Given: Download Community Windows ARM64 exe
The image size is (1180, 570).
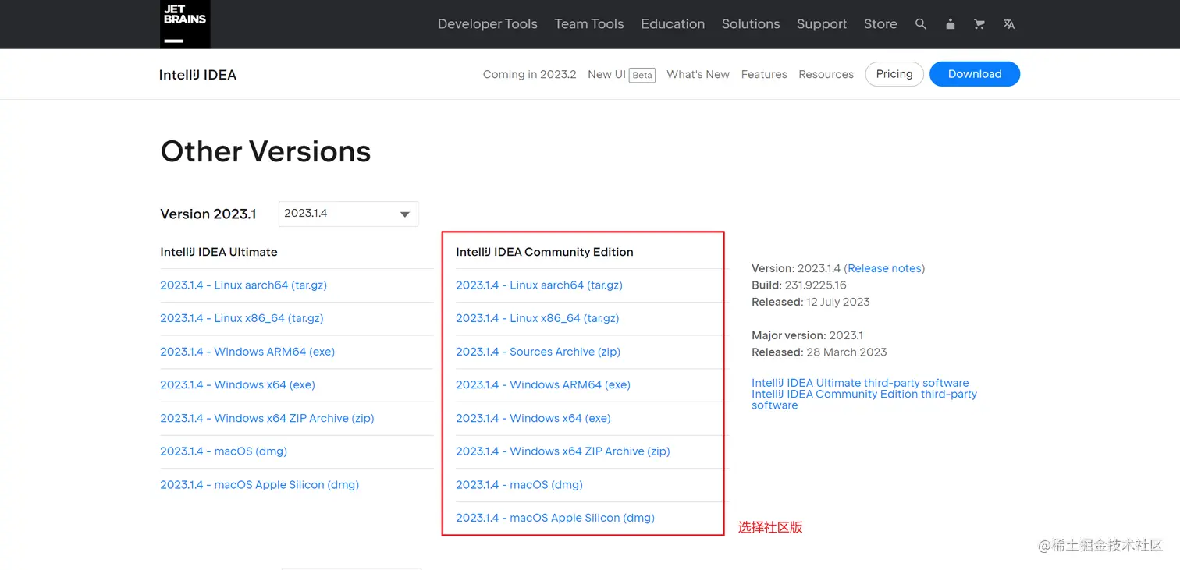Looking at the screenshot, I should 543,385.
